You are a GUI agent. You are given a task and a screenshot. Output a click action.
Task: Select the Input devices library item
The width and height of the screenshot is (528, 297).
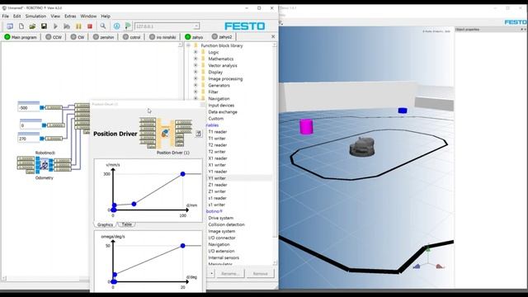(221, 106)
